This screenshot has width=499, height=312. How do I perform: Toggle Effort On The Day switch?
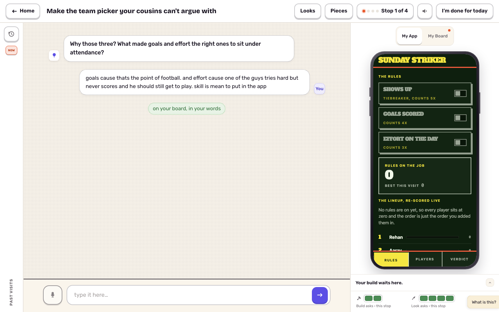pos(460,142)
